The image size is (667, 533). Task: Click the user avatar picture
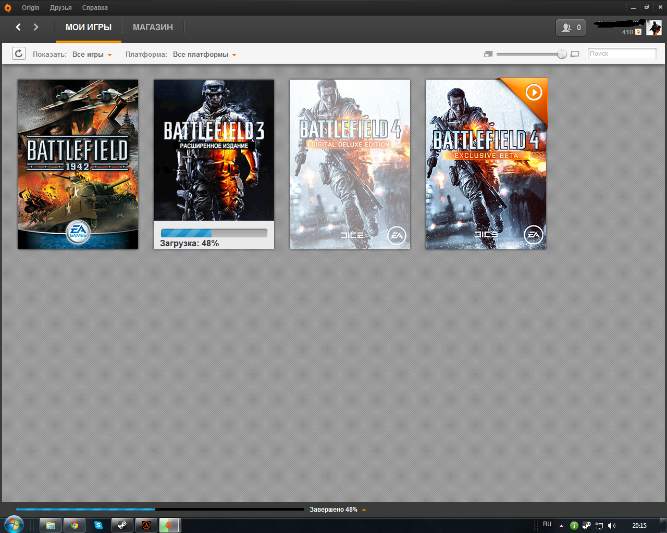pyautogui.click(x=654, y=28)
